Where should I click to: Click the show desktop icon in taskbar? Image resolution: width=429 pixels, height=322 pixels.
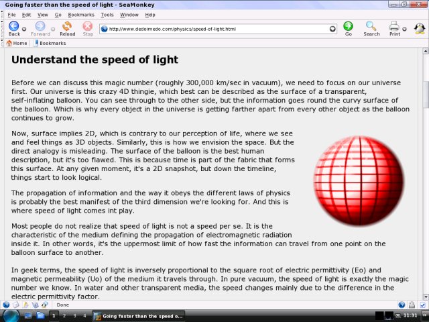pyautogui.click(x=28, y=316)
